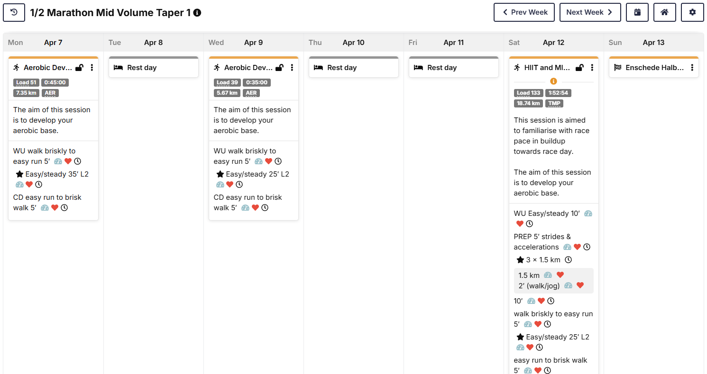Click pace gauge icon on Wednesday's WU step
Screen dimensions: 707x374
point(258,161)
